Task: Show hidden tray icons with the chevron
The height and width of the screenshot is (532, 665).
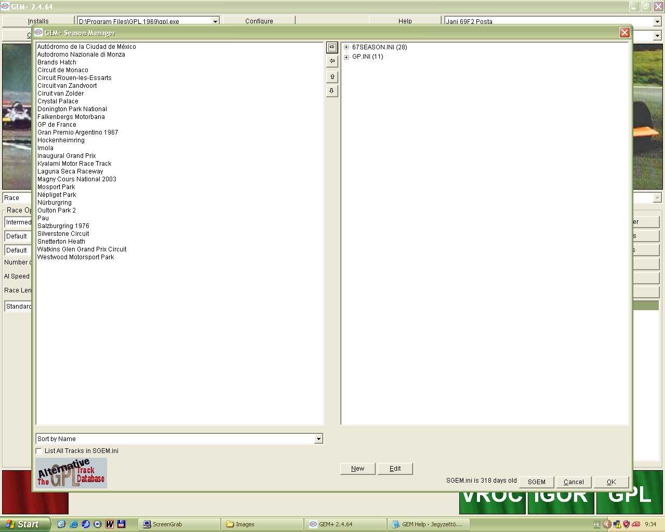Action: click(607, 524)
